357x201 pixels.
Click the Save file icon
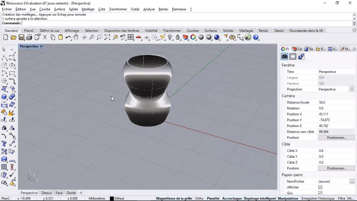click(x=21, y=37)
